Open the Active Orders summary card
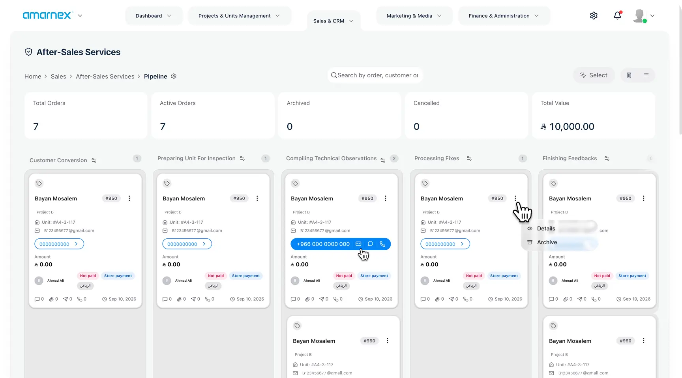This screenshot has height=378, width=682. pos(213,116)
